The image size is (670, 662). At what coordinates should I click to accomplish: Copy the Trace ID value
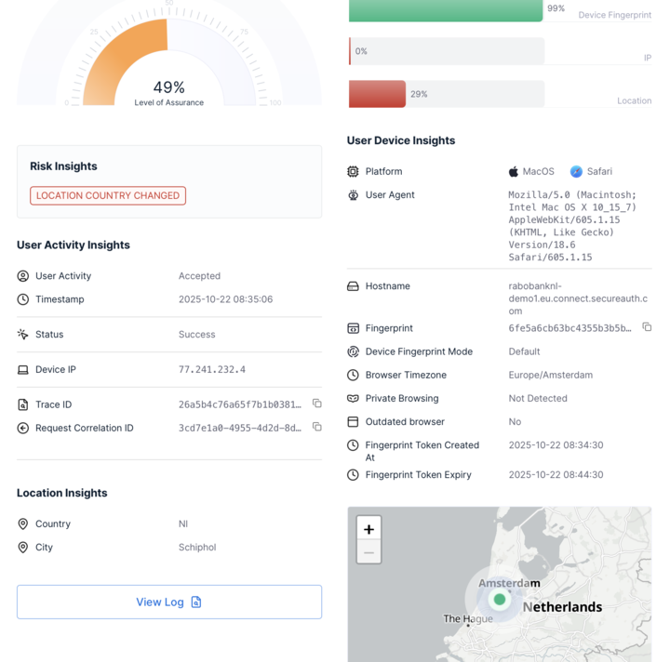[x=316, y=404]
